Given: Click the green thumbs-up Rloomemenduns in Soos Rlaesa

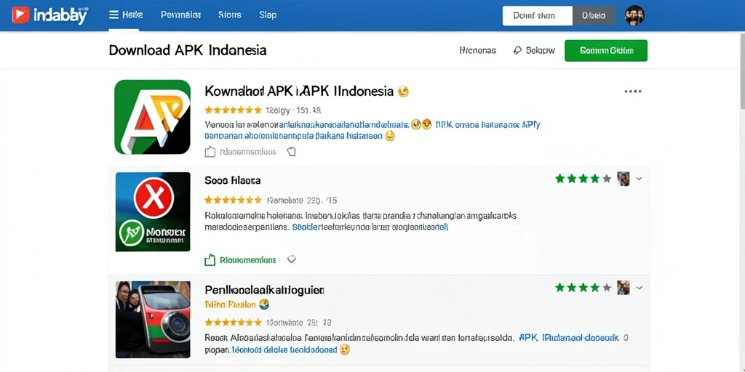Looking at the screenshot, I should [240, 260].
